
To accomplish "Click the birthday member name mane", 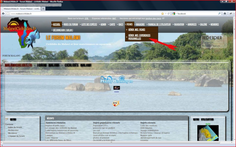I will point(117,92).
